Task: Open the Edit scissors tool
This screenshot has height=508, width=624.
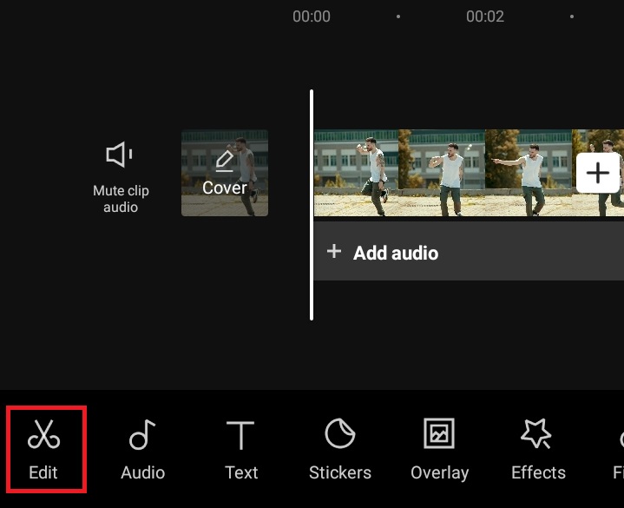Action: click(x=43, y=450)
